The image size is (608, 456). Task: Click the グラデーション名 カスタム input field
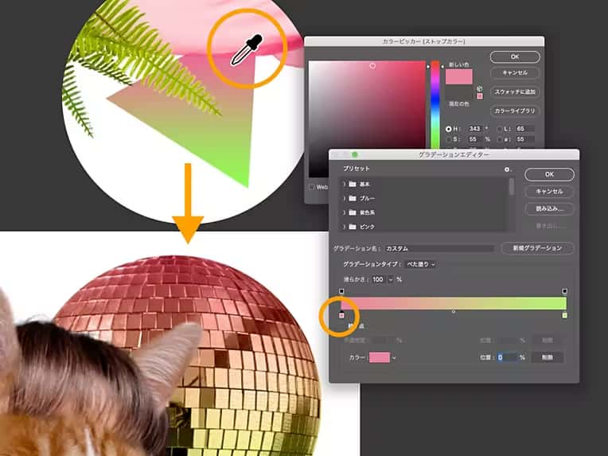click(440, 248)
